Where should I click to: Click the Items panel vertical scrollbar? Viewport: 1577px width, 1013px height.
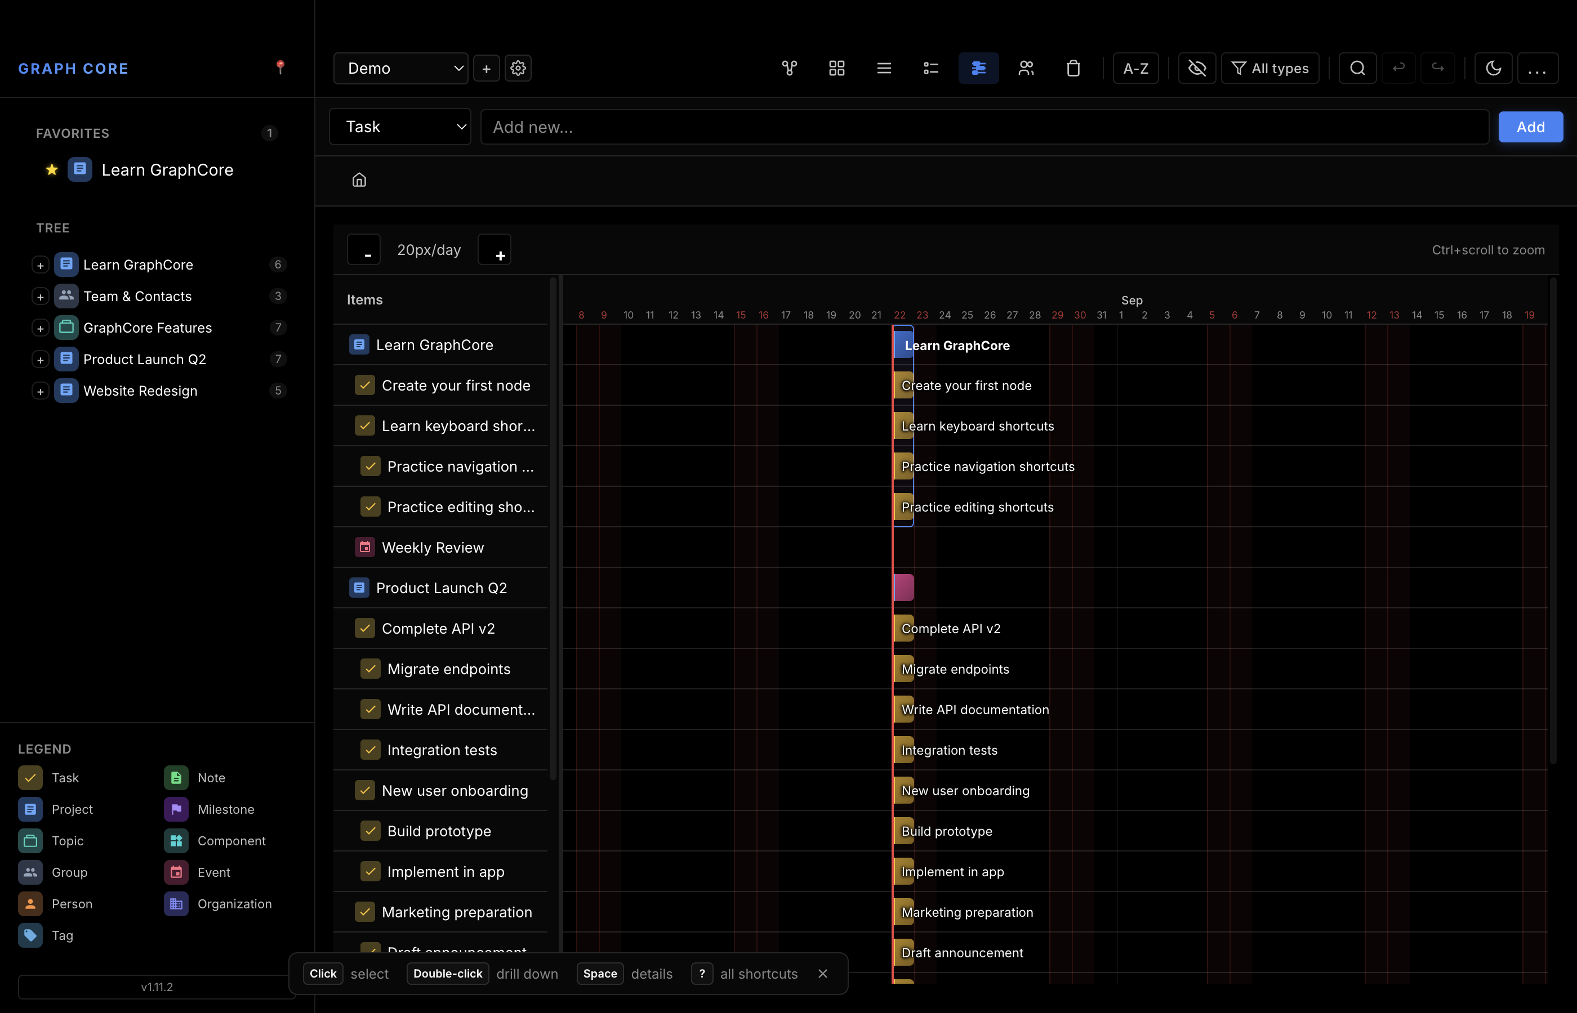(553, 530)
